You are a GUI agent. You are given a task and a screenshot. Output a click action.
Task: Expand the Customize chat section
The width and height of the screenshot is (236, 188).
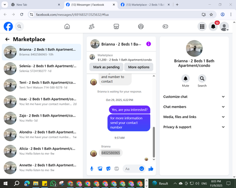pos(194,97)
